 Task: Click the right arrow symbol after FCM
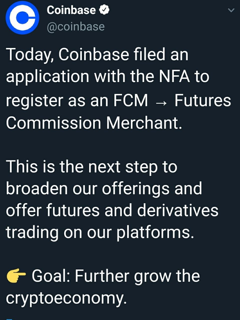[x=161, y=103]
